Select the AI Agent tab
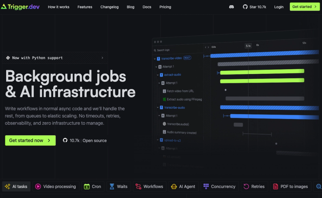 (184, 186)
